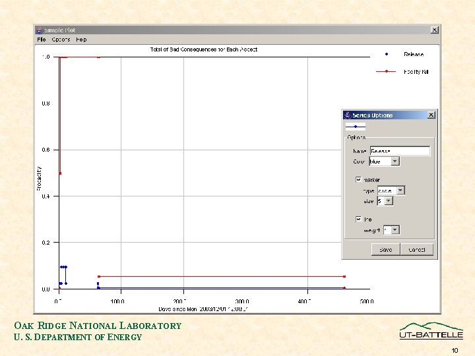Open the Help menu

click(x=81, y=40)
